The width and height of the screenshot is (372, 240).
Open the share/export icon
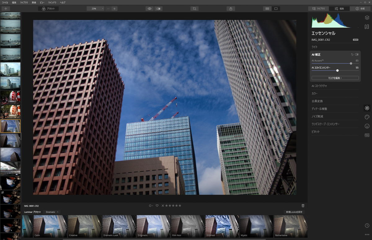click(231, 9)
